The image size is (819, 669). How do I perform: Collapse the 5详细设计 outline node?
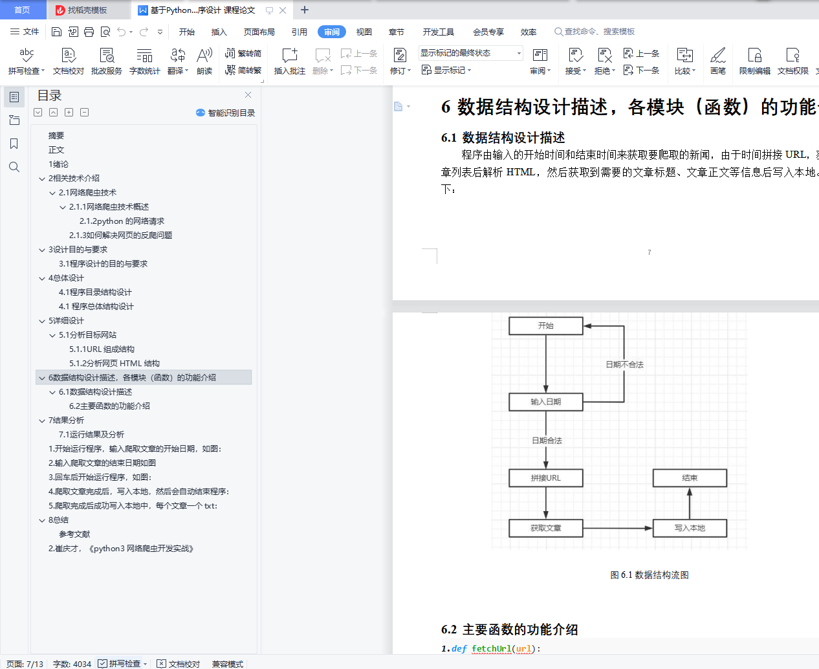point(42,321)
